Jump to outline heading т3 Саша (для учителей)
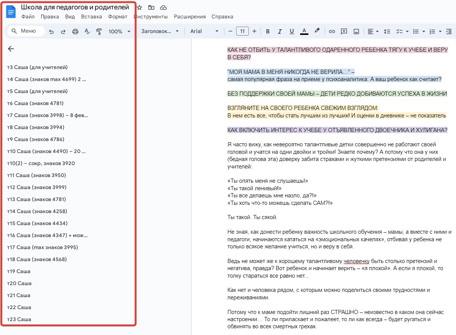This screenshot has width=456, height=335. tap(37, 67)
